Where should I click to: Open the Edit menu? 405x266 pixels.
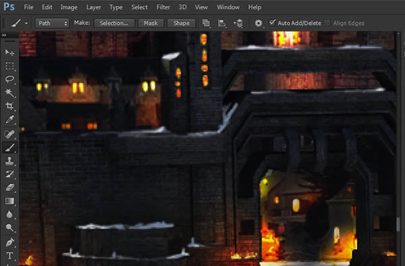47,7
